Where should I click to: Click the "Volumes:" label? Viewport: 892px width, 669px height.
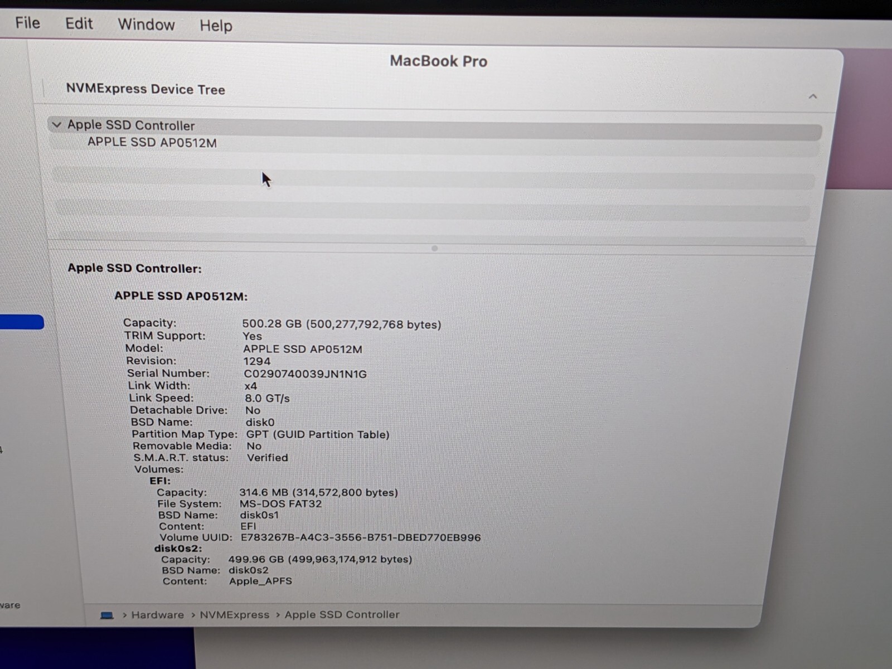coord(159,469)
